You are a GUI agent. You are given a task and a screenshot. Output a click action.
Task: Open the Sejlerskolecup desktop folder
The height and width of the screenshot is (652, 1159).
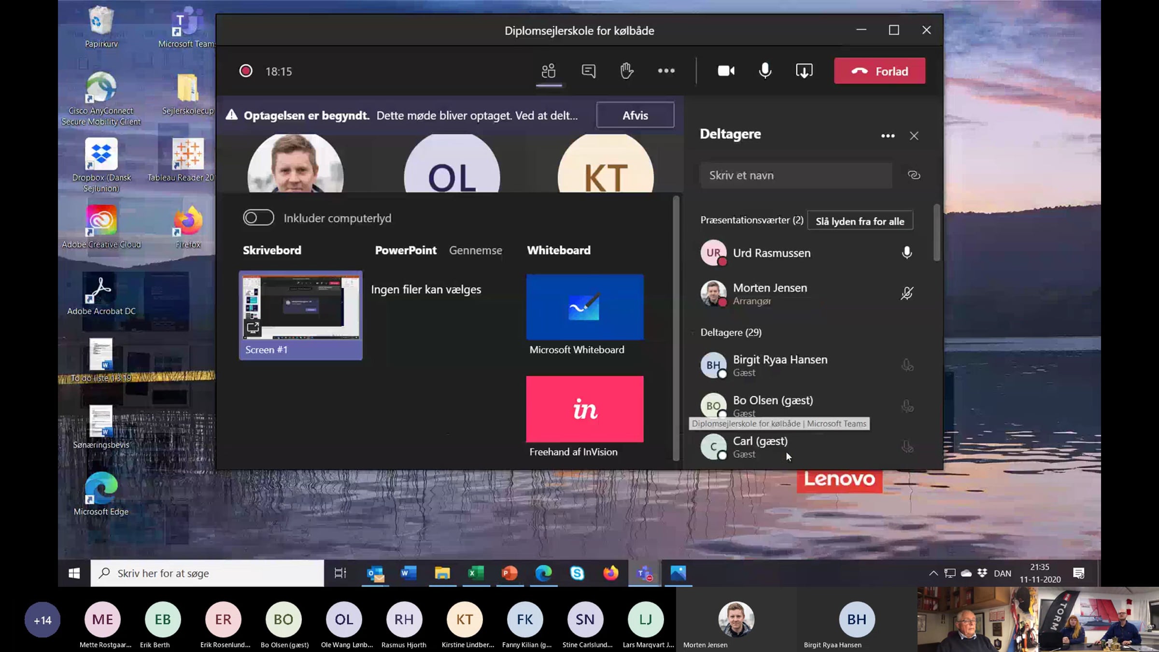tap(188, 94)
